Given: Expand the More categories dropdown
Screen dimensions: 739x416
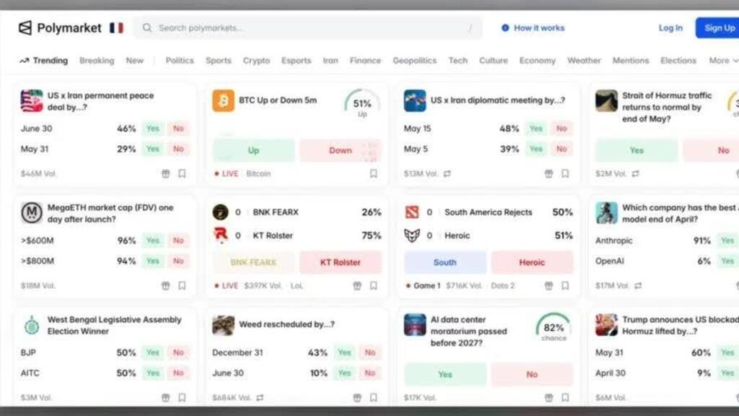Looking at the screenshot, I should pyautogui.click(x=722, y=61).
